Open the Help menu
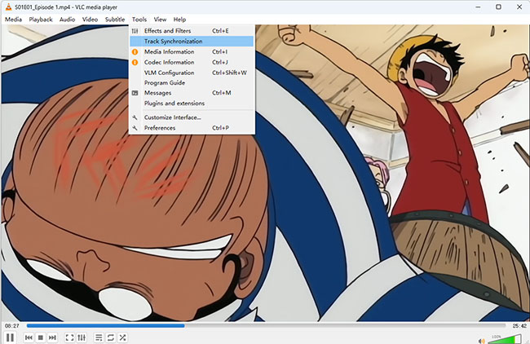This screenshot has width=530, height=344. pos(179,20)
